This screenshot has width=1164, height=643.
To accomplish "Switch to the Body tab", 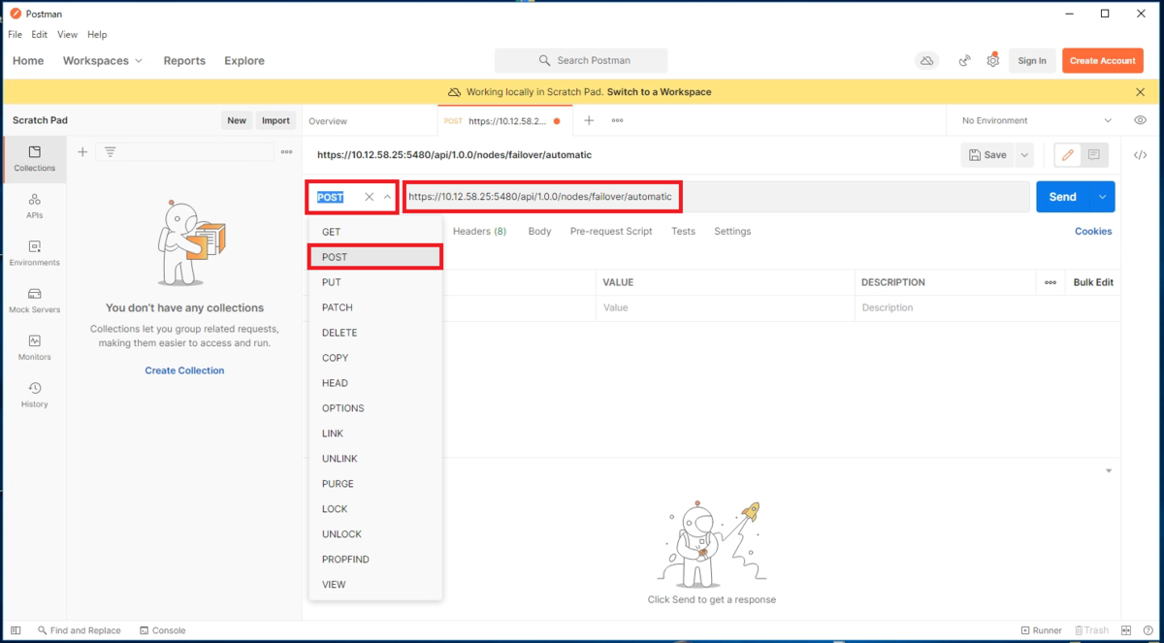I will [539, 232].
